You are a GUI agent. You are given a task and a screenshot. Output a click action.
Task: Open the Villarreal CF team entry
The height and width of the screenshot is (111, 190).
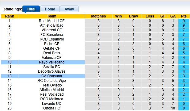tap(51, 30)
